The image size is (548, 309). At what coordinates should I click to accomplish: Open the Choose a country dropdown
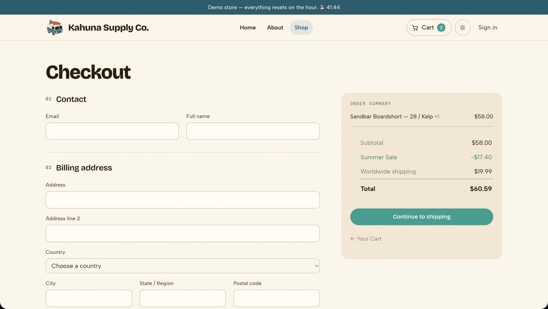click(x=183, y=266)
